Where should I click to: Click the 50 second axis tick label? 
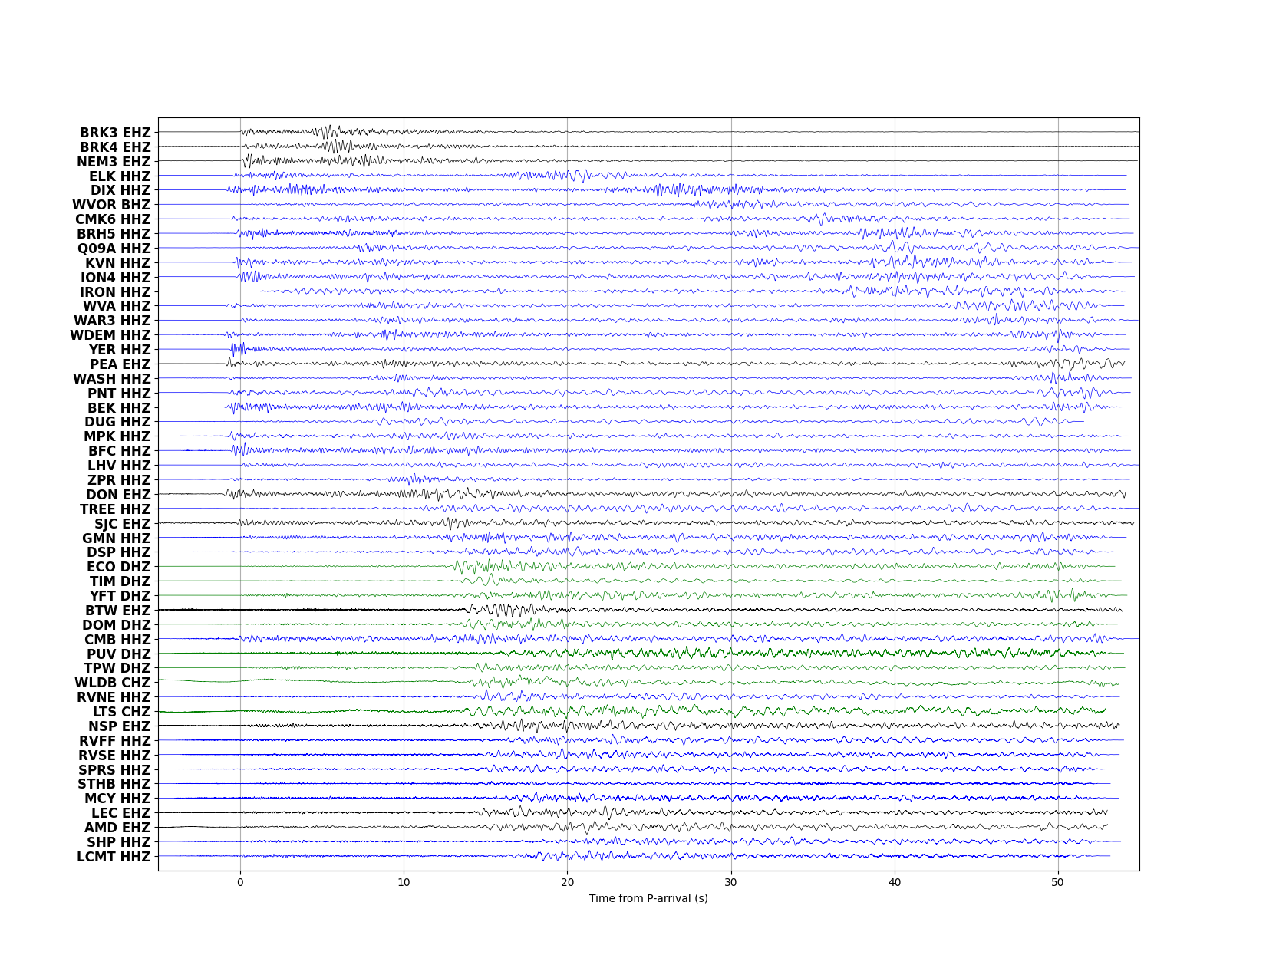(1058, 882)
